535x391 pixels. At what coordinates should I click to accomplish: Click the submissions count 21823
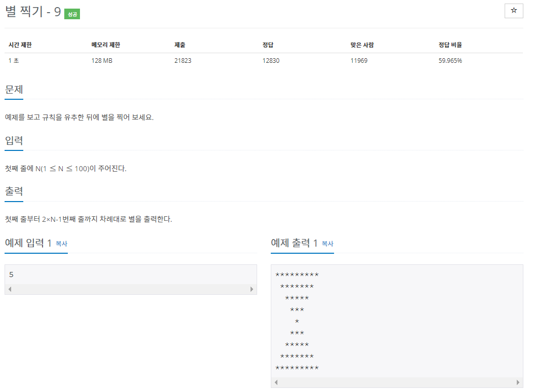click(x=183, y=61)
